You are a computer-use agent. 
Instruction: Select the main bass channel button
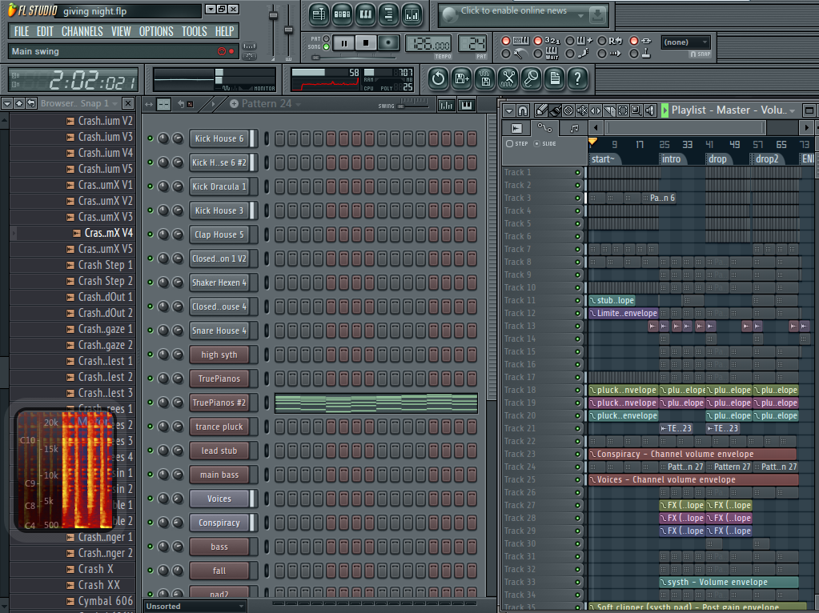219,475
